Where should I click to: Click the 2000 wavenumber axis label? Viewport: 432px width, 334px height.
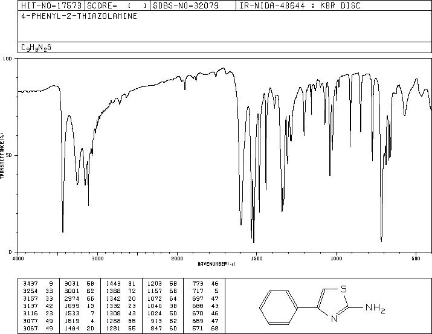177,259
